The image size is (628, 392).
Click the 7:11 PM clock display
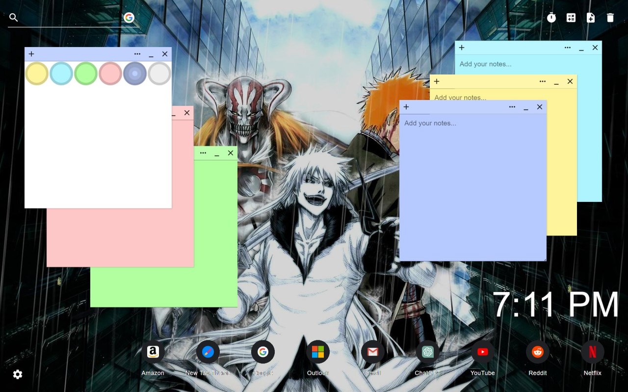click(555, 305)
